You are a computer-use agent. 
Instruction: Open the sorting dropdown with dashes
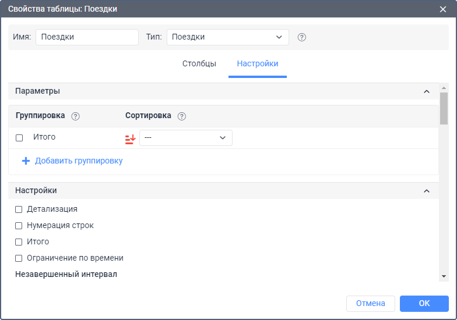[x=185, y=138]
